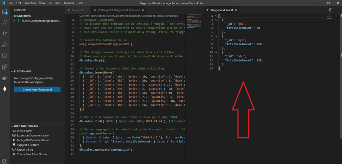Select the MongoDB leaf icon in activity bar

pos(5,89)
